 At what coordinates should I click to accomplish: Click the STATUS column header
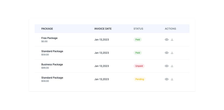tap(138, 29)
